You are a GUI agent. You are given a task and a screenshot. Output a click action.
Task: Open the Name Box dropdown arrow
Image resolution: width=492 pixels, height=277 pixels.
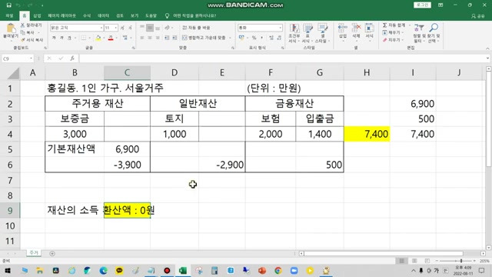pyautogui.click(x=31, y=58)
